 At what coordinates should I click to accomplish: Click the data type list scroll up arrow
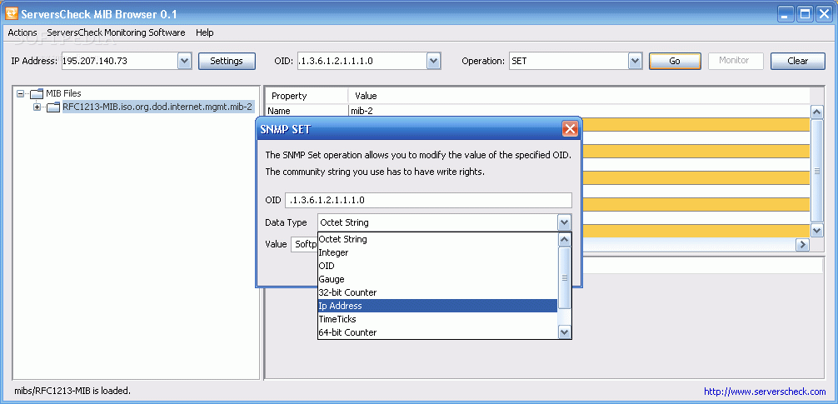(x=565, y=239)
